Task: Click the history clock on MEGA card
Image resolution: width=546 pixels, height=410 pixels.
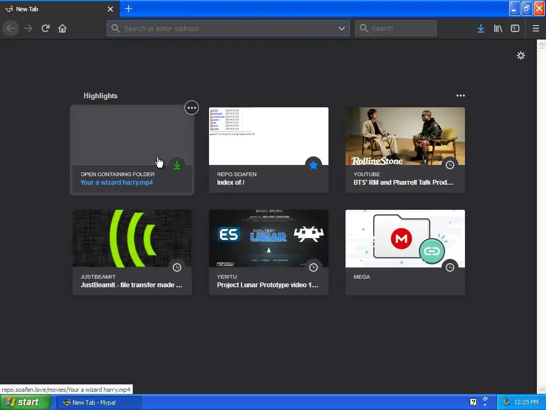Action: [x=450, y=267]
